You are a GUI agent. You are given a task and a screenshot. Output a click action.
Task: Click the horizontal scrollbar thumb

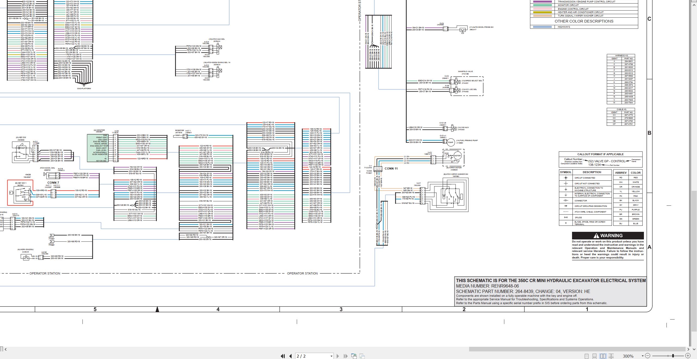(577, 349)
